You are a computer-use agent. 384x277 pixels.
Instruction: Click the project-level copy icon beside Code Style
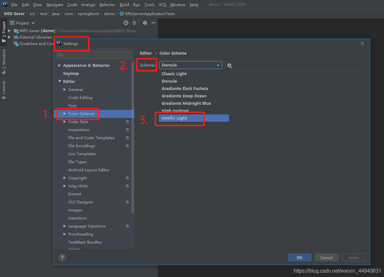click(x=127, y=122)
